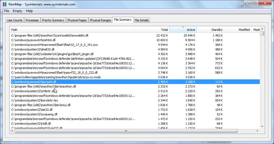This screenshot has height=144, width=274.
Task: Click the vertical scrollbar down arrow
Action: [262, 126]
